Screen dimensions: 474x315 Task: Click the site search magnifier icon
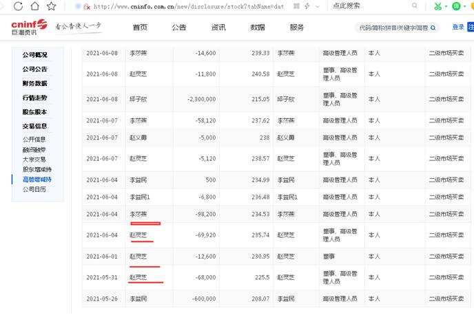[433, 28]
